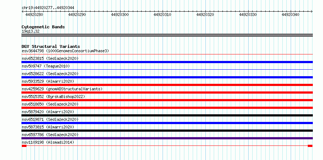Open nsv6518650 (Sedlazeck2020) label
This screenshot has height=160, width=323.
(50, 104)
